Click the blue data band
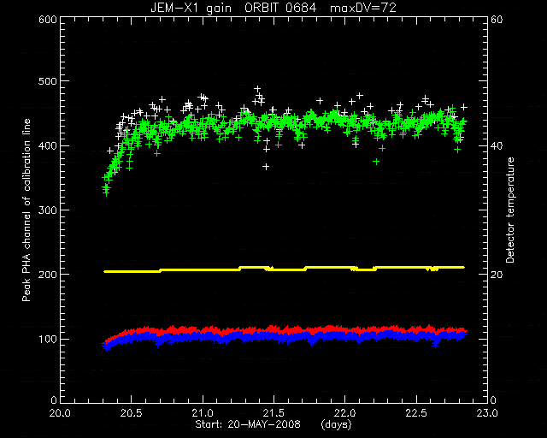 285,338
